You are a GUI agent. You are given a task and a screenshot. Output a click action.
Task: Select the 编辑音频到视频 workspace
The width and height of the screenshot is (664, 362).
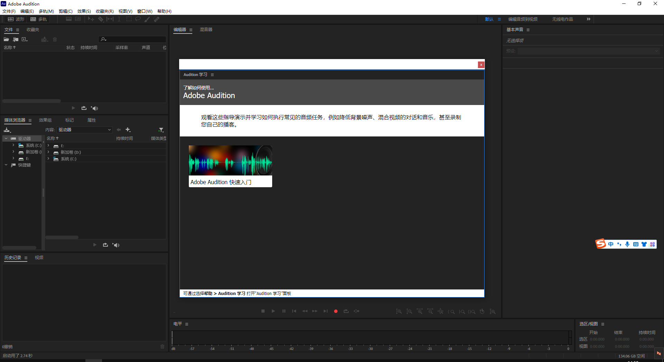[523, 19]
